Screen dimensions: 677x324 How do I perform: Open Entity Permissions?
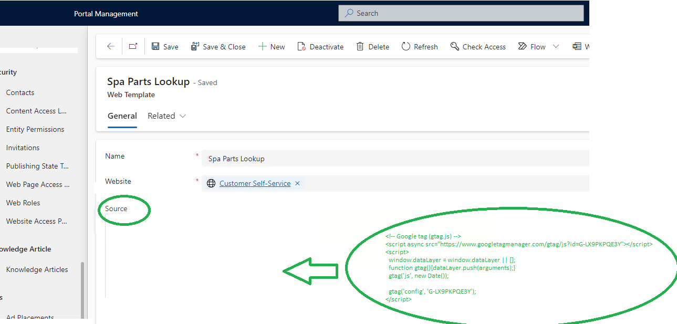(x=35, y=129)
